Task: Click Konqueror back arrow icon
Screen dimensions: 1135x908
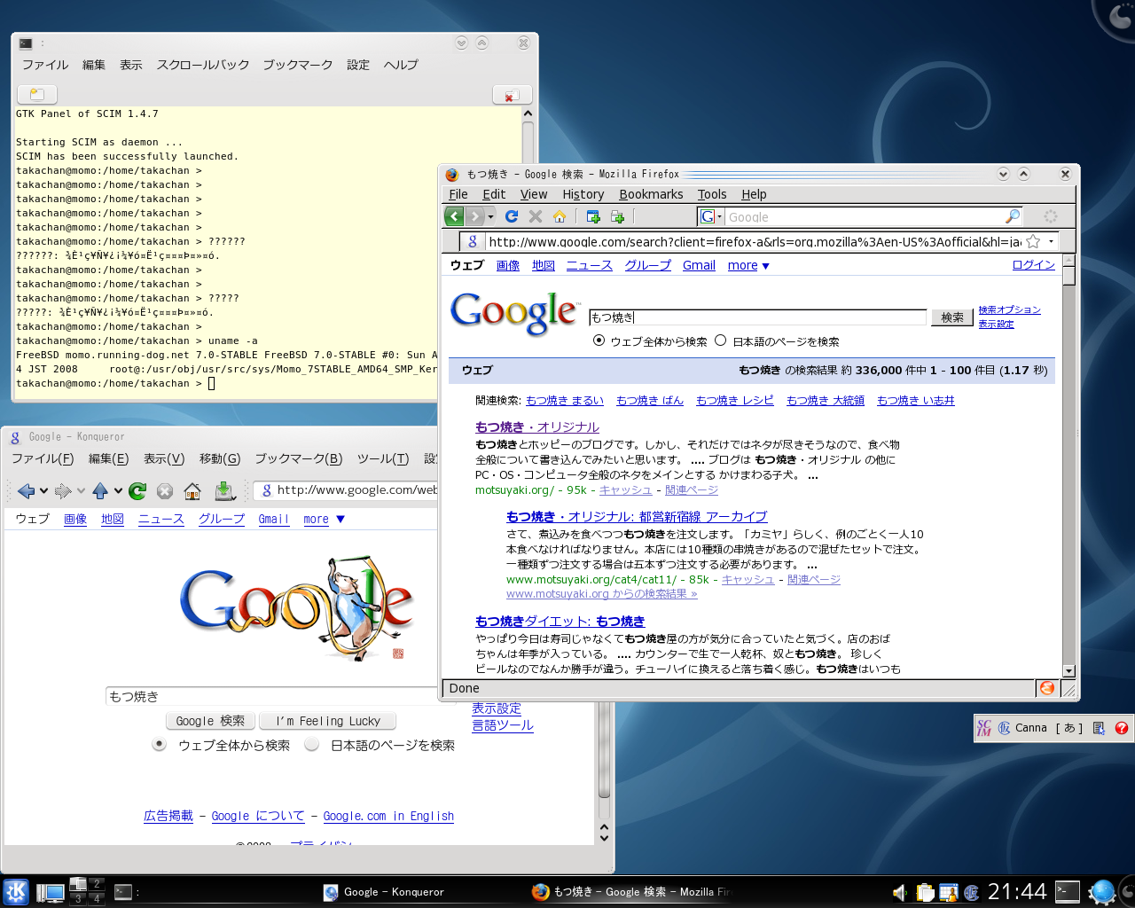Action: 26,490
